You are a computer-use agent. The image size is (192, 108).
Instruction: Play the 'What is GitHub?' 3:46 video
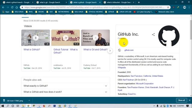click(x=35, y=38)
